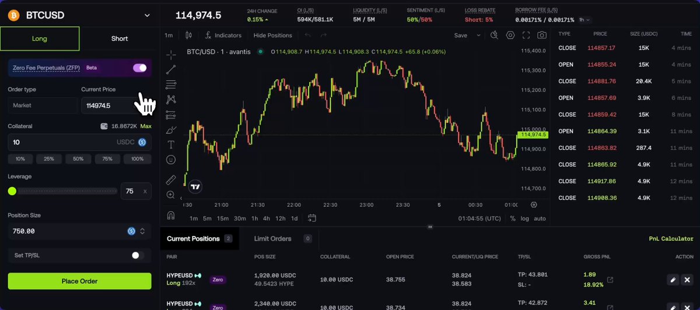Image resolution: width=700 pixels, height=310 pixels.
Task: Open the go-to-date calendar icon
Action: point(312,218)
